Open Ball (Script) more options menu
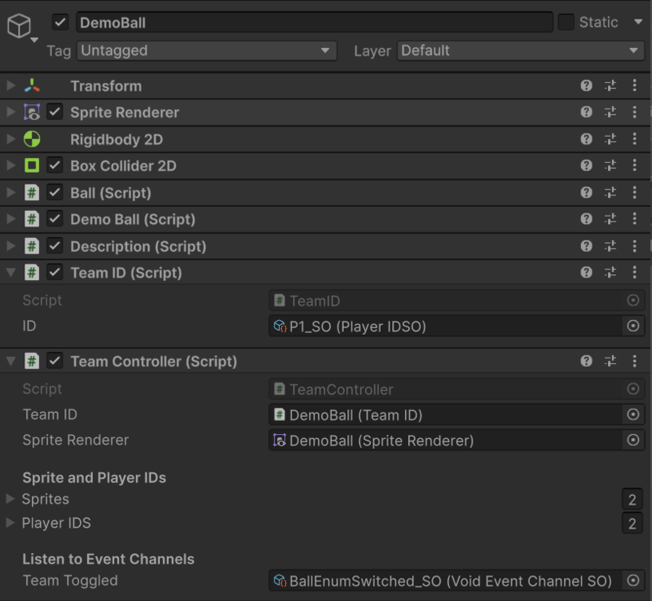 click(x=635, y=192)
